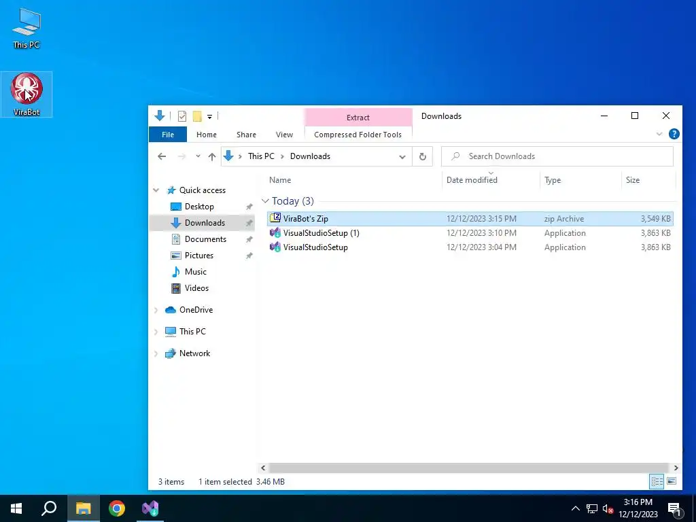
Task: Click the horizontal scrollbar right arrow
Action: (676, 468)
